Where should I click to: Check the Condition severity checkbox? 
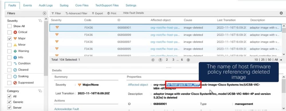point(9,64)
